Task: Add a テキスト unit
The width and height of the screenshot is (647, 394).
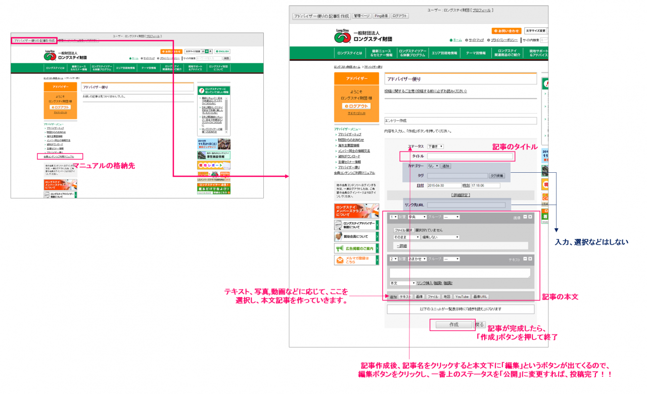Action: point(405,297)
